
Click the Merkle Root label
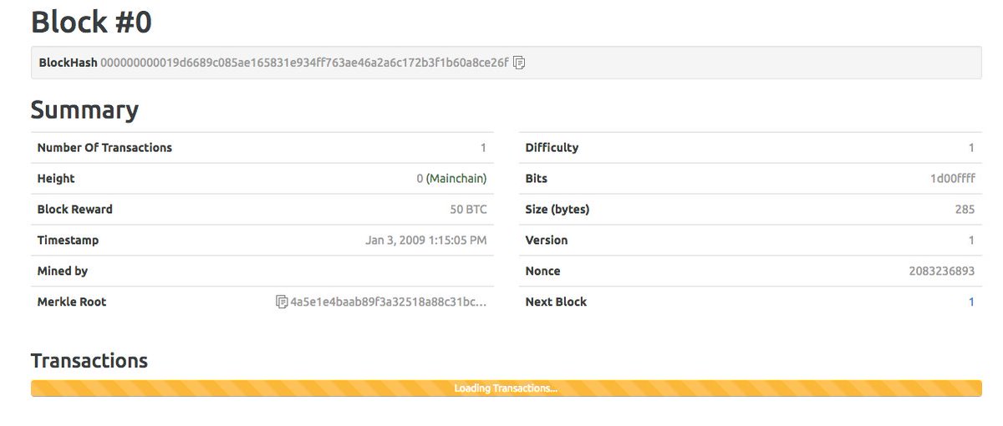point(71,302)
